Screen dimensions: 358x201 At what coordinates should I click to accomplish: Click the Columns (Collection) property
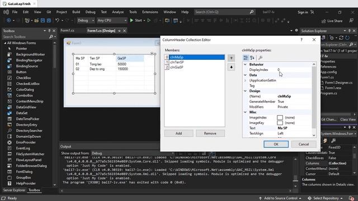(329, 163)
